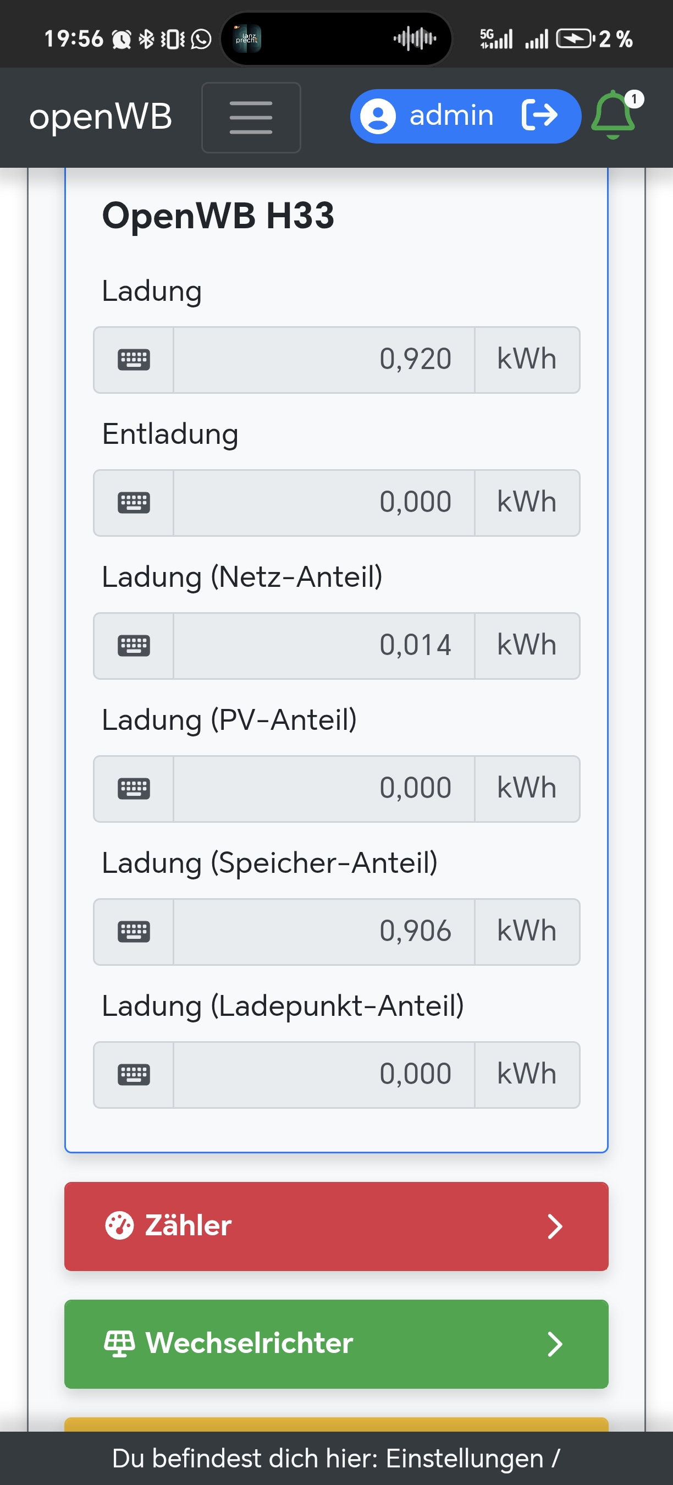Click the keyboard icon beside Entladung field
673x1485 pixels.
(x=134, y=503)
